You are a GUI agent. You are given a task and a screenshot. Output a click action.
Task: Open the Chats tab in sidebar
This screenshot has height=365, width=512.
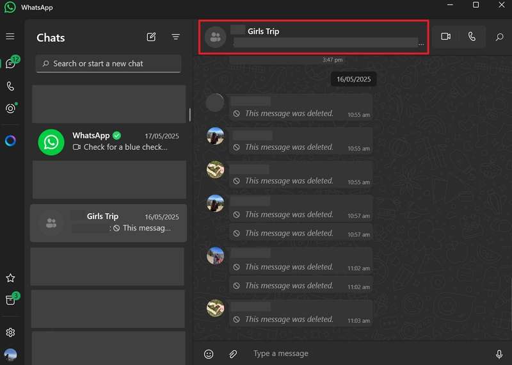click(x=10, y=63)
